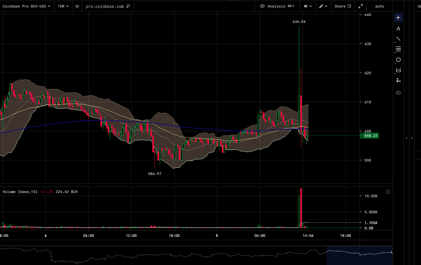Select the circle shape drawing tool
Image resolution: width=421 pixels, height=265 pixels.
click(x=398, y=60)
